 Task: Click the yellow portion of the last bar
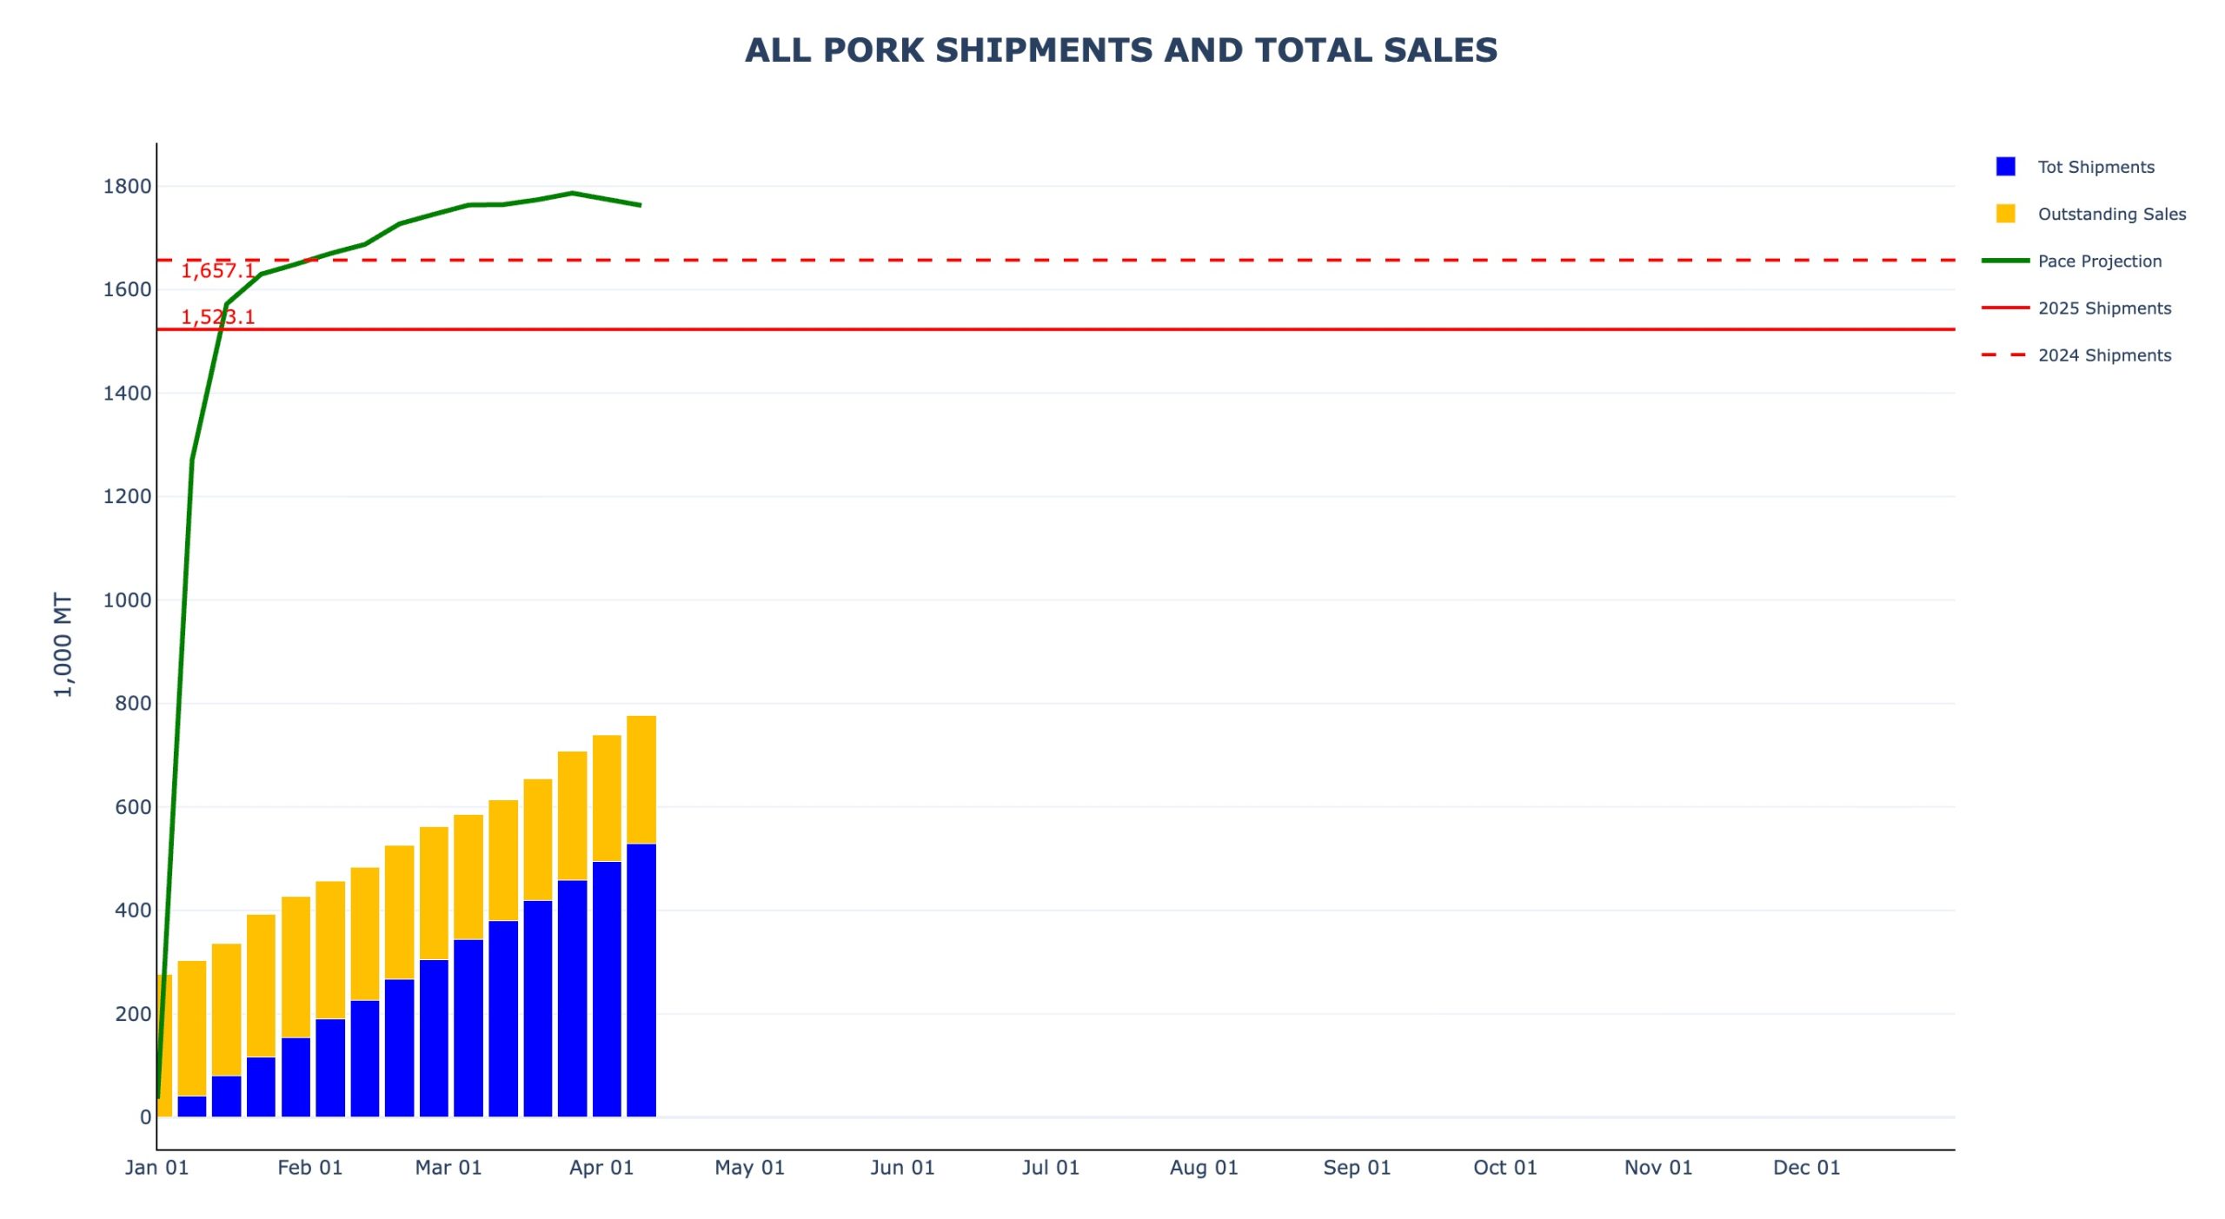(x=641, y=779)
